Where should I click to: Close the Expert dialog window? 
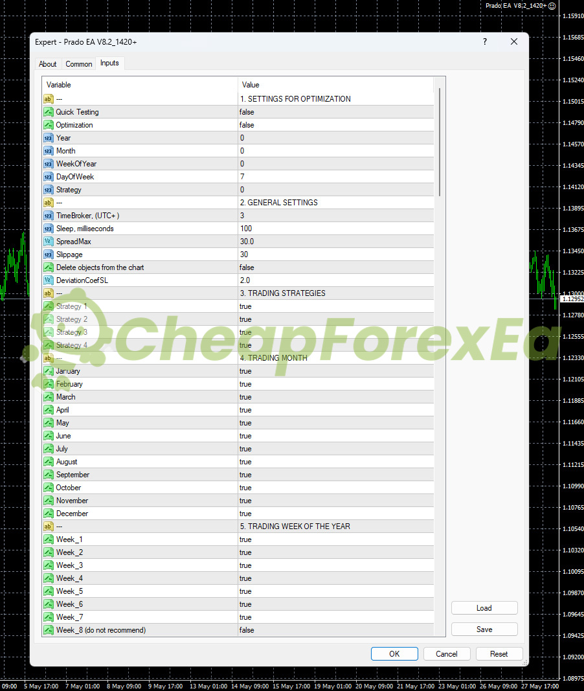514,41
